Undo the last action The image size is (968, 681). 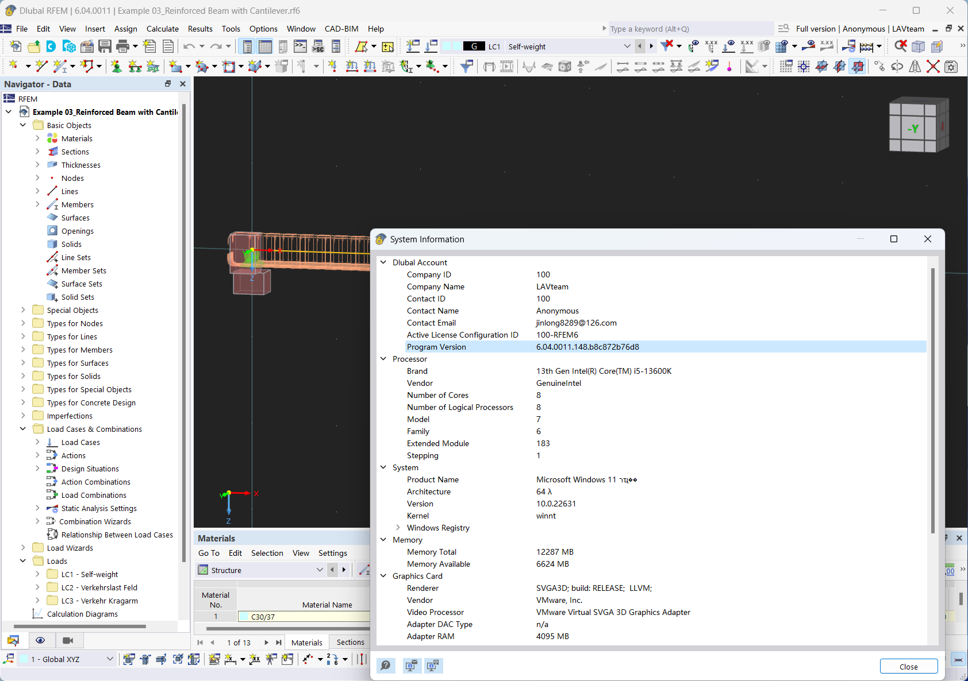tap(189, 47)
